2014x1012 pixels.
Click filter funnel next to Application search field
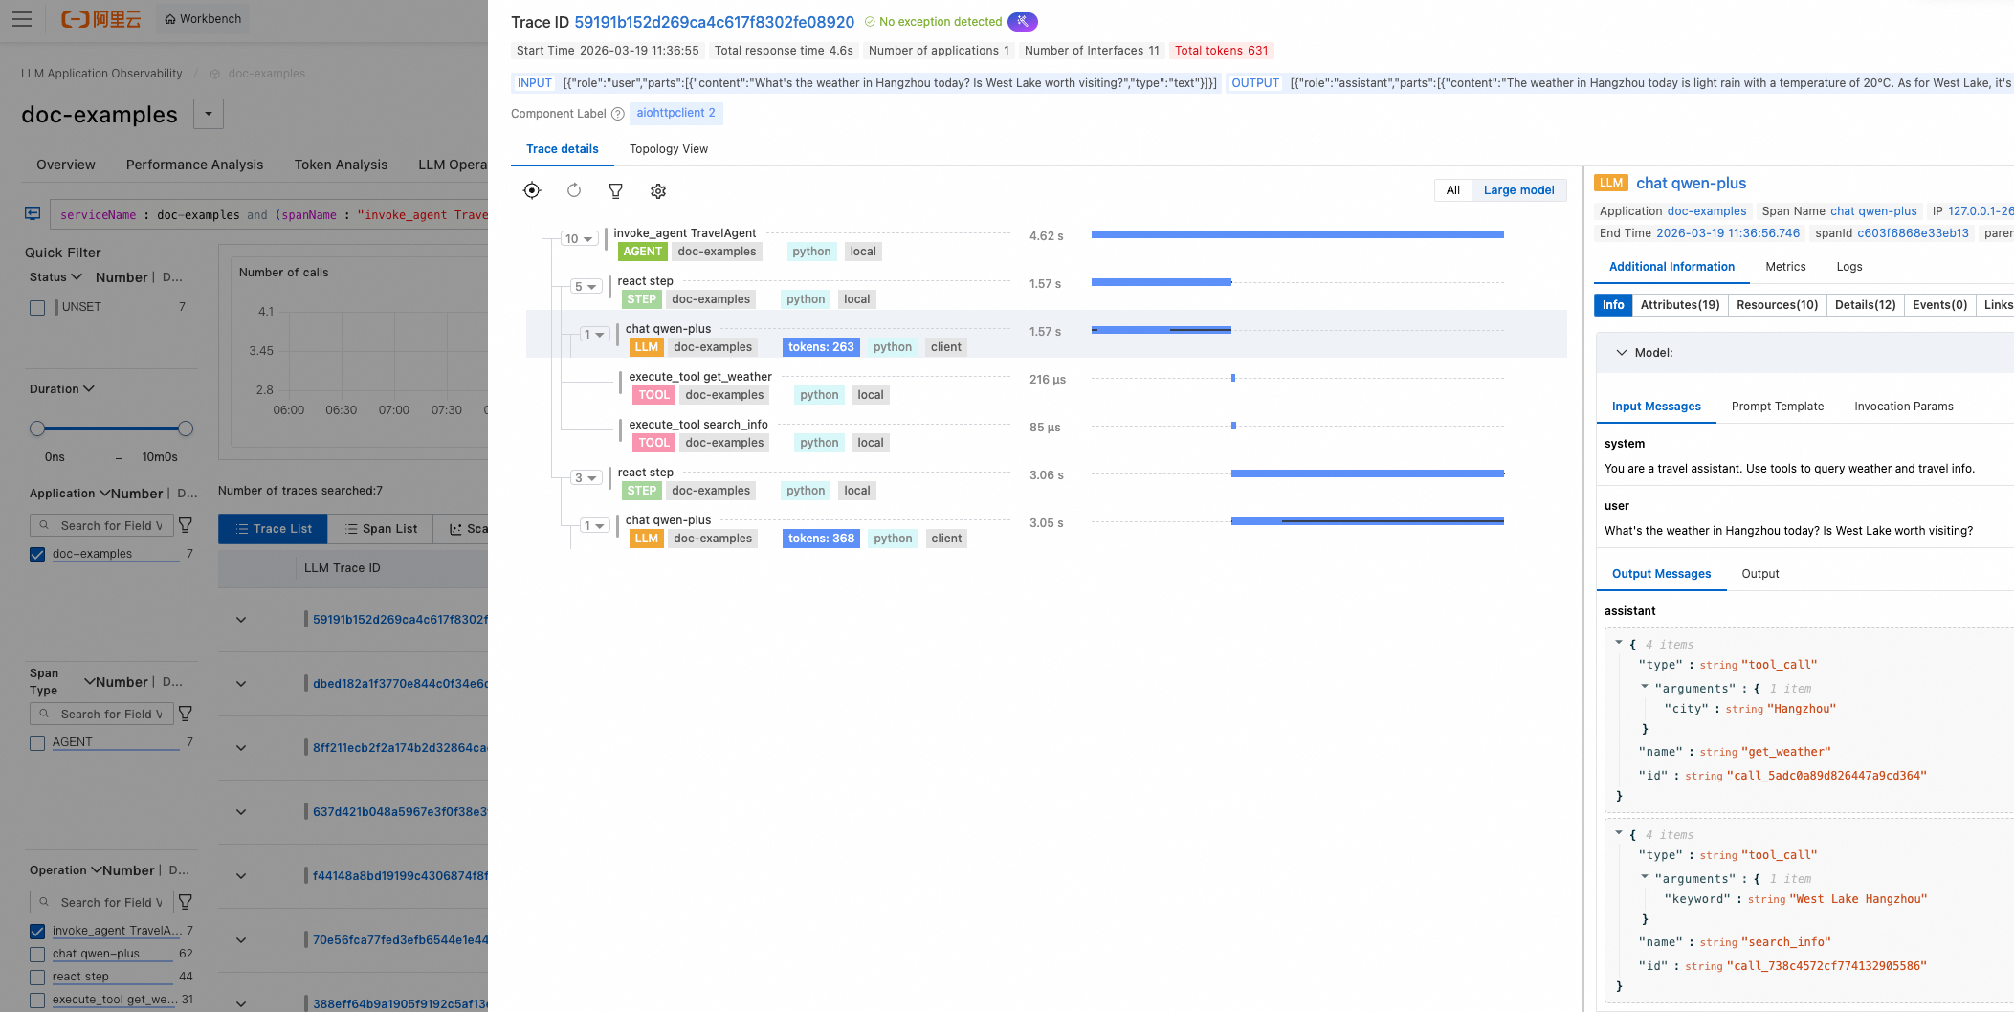pos(187,525)
